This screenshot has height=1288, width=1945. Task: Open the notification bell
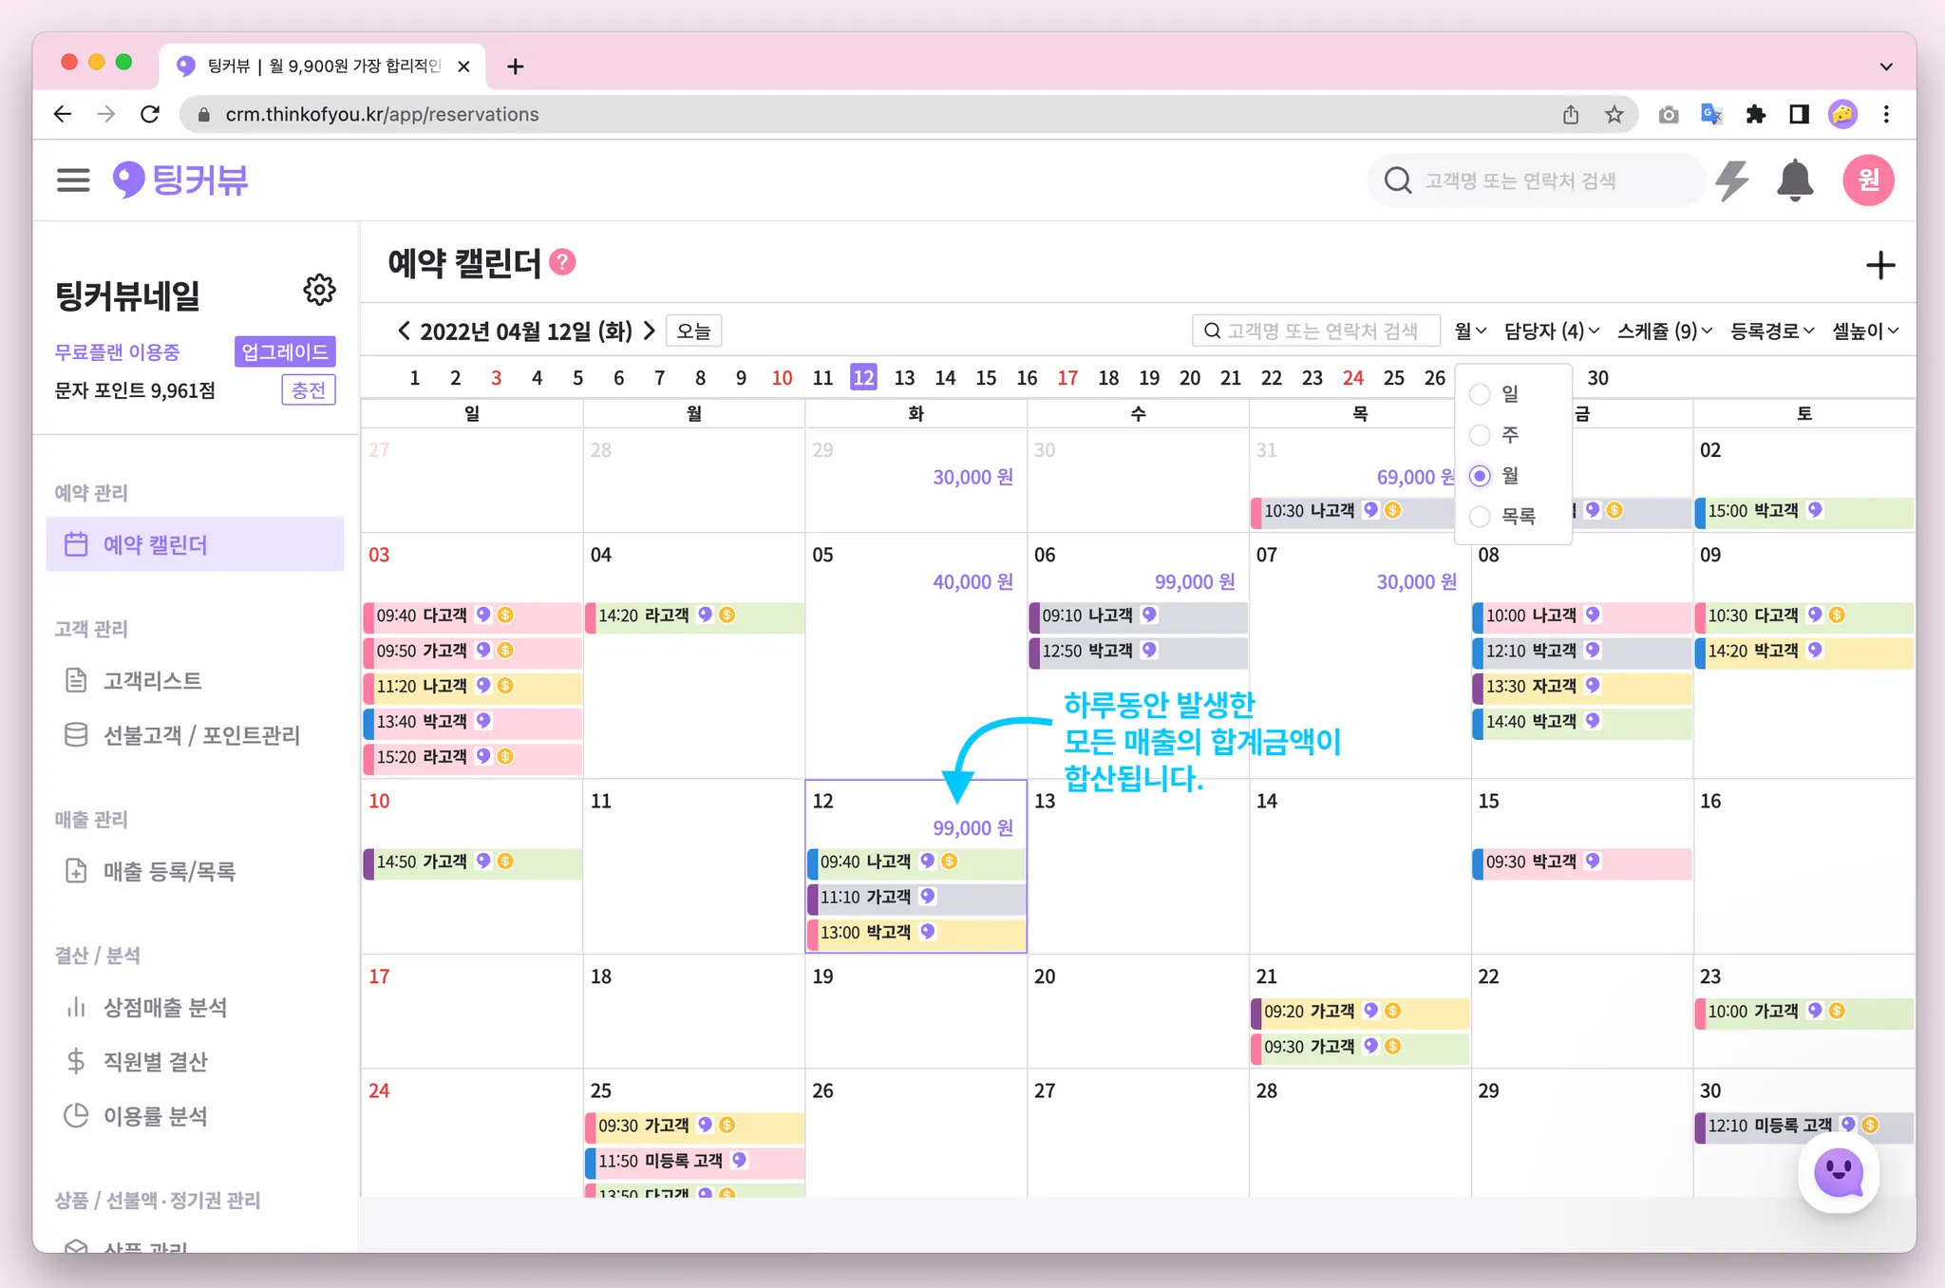[1794, 180]
